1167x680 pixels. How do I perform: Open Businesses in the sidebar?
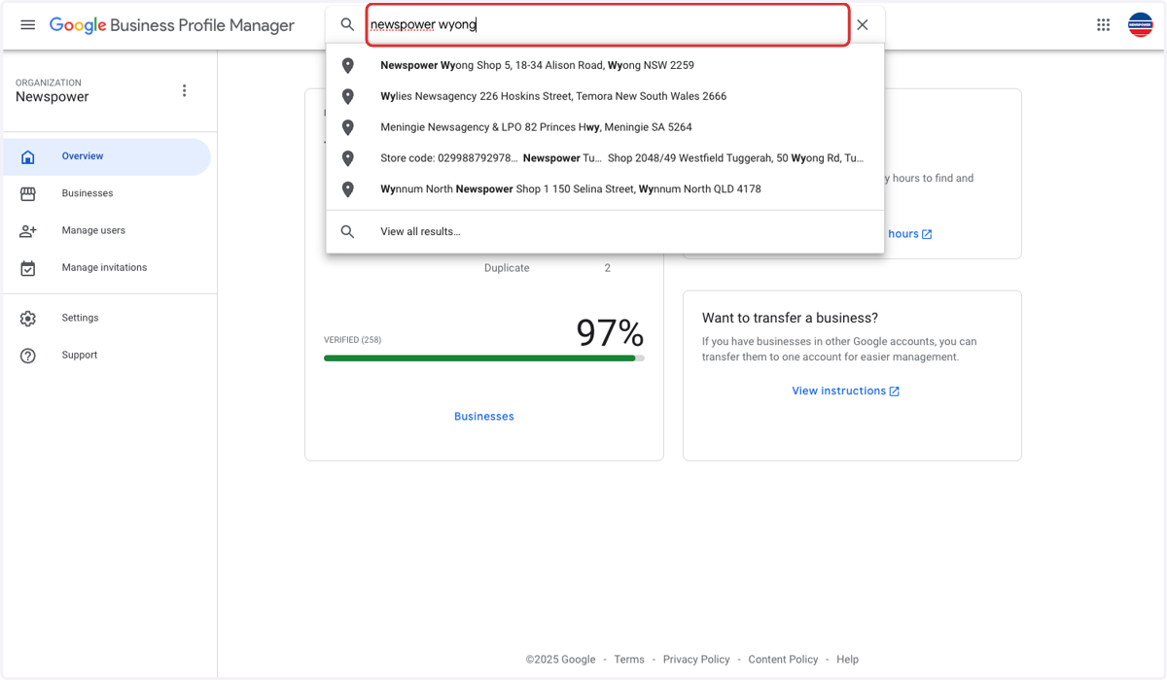tap(107, 193)
